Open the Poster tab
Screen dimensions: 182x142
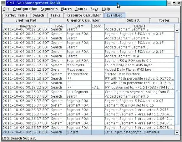164,20
